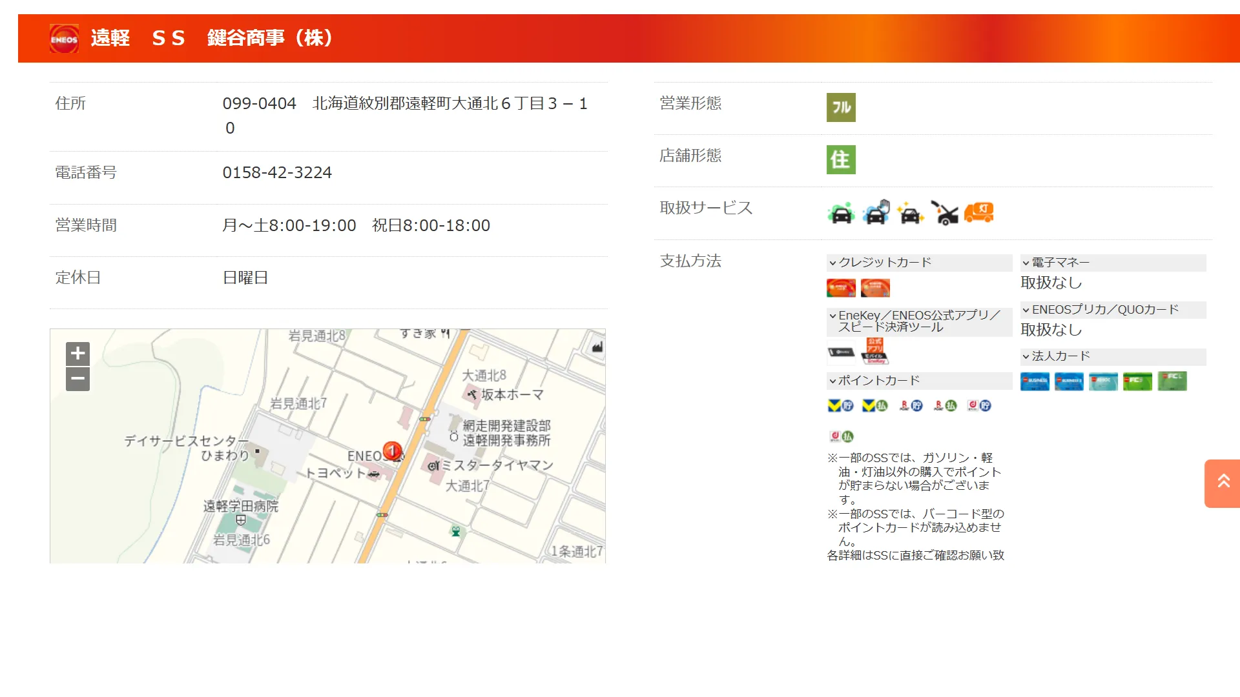Click 遠軽学田病院 label on the map

point(241,506)
